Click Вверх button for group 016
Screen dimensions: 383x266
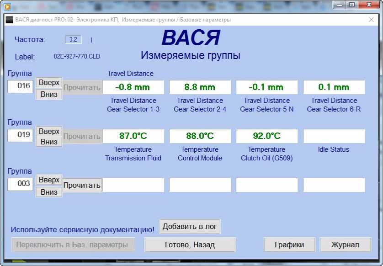(x=49, y=83)
